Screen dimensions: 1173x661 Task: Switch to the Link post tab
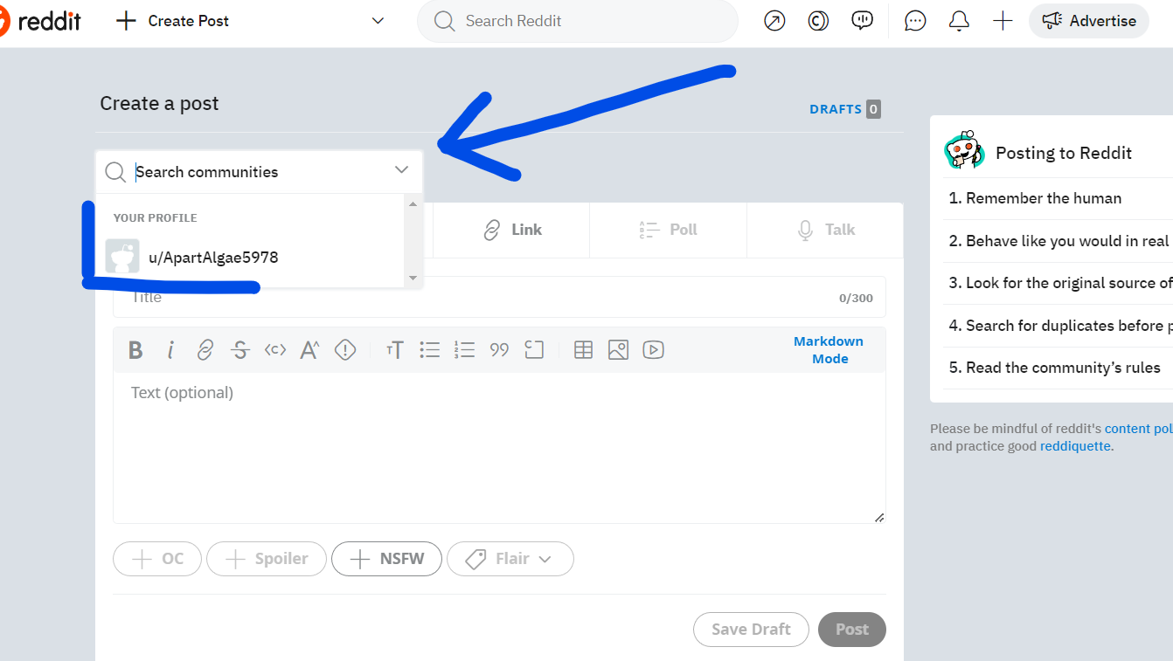[x=512, y=230]
